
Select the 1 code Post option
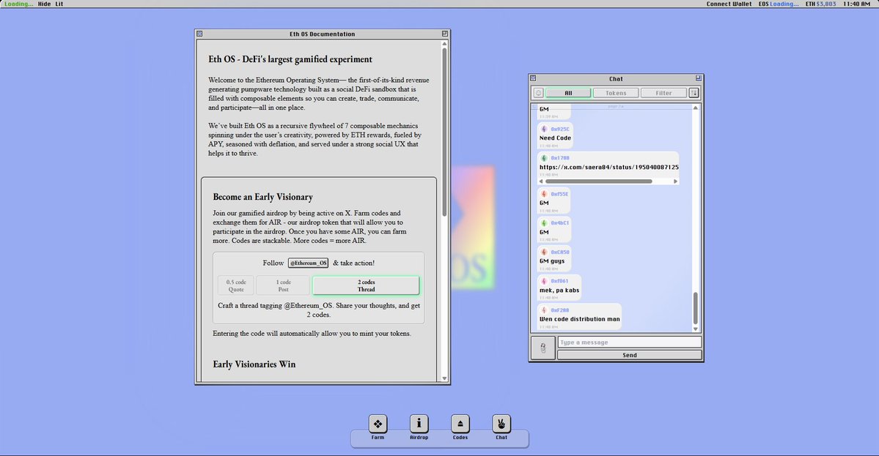tap(283, 285)
